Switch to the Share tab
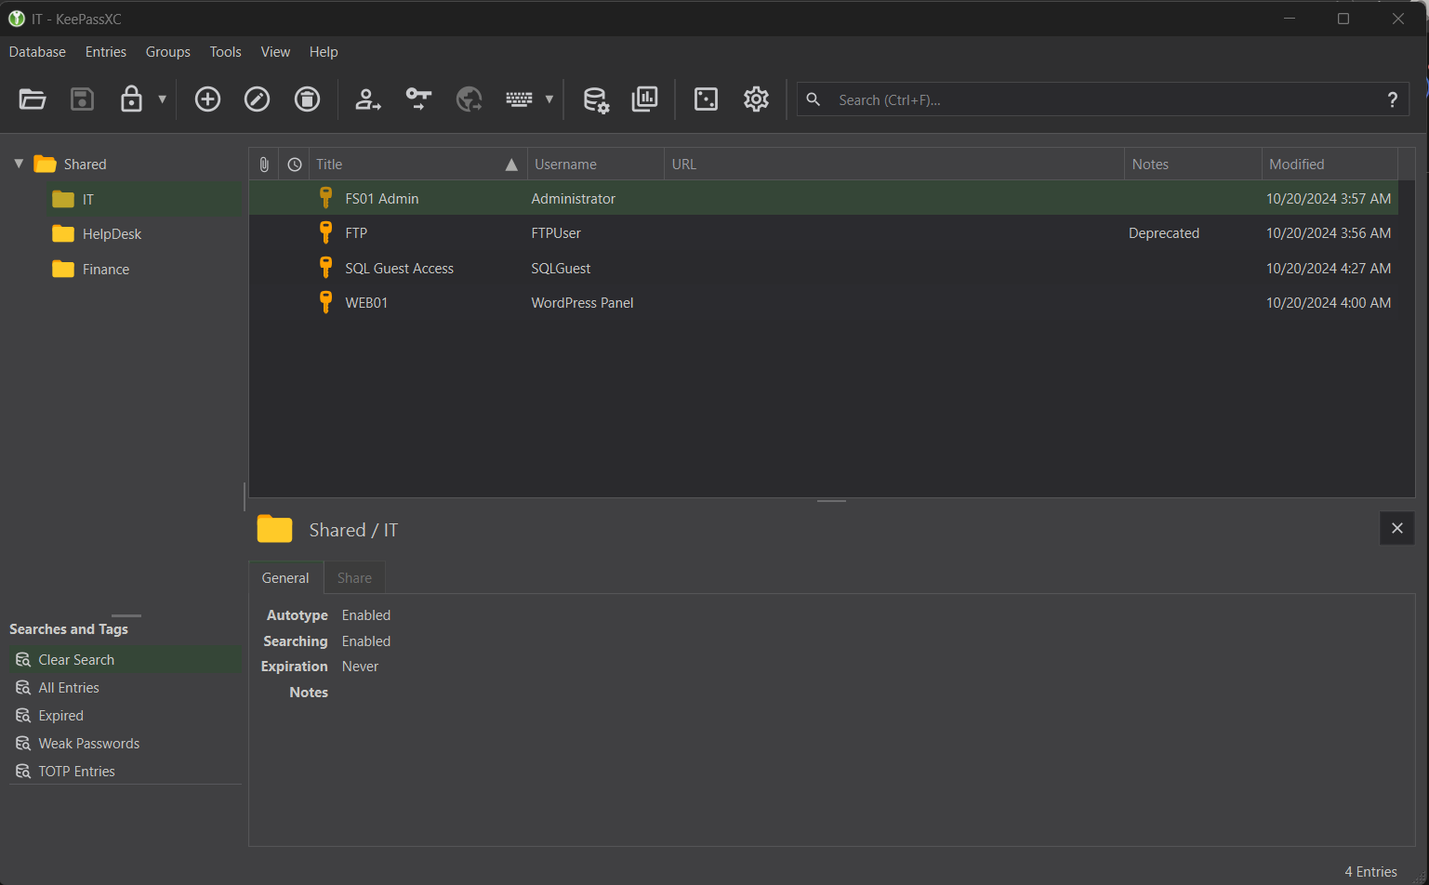1429x885 pixels. (x=354, y=578)
